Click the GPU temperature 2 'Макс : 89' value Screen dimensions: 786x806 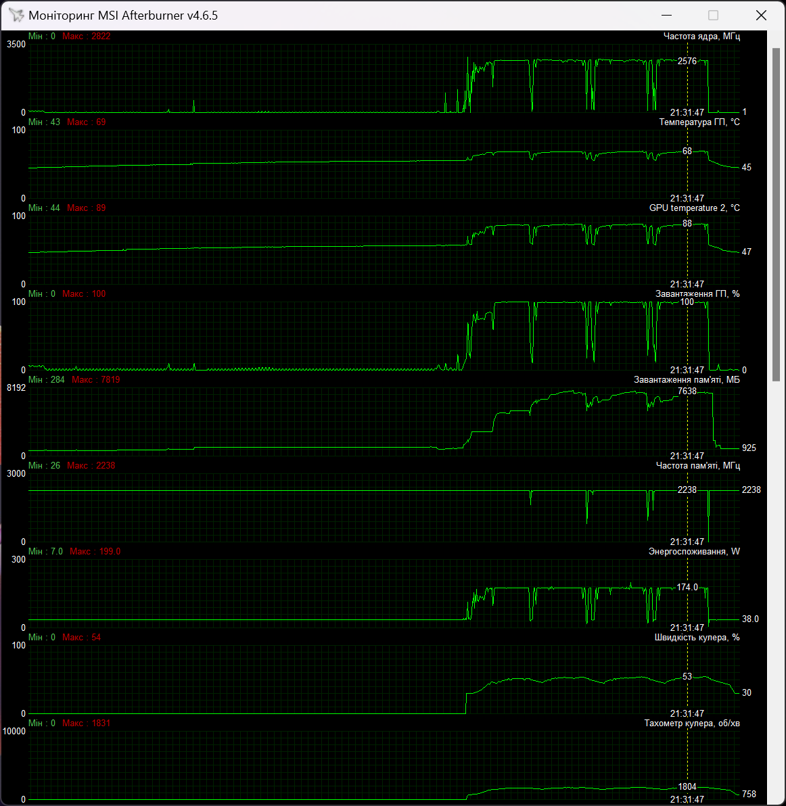click(x=87, y=208)
